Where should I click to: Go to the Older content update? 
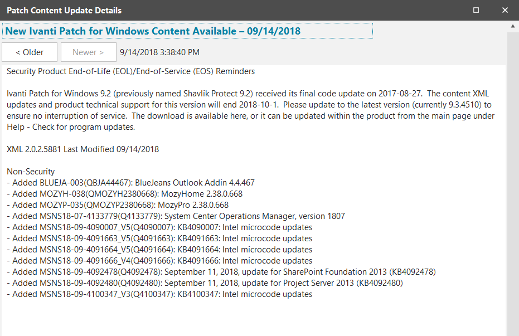click(30, 52)
